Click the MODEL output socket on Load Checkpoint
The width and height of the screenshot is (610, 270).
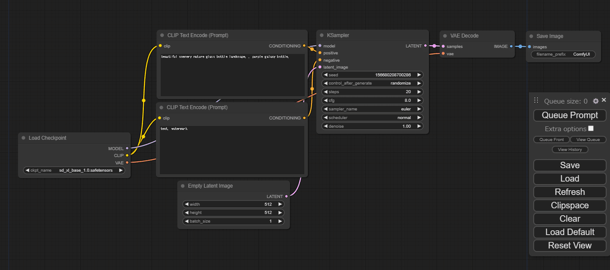[127, 148]
